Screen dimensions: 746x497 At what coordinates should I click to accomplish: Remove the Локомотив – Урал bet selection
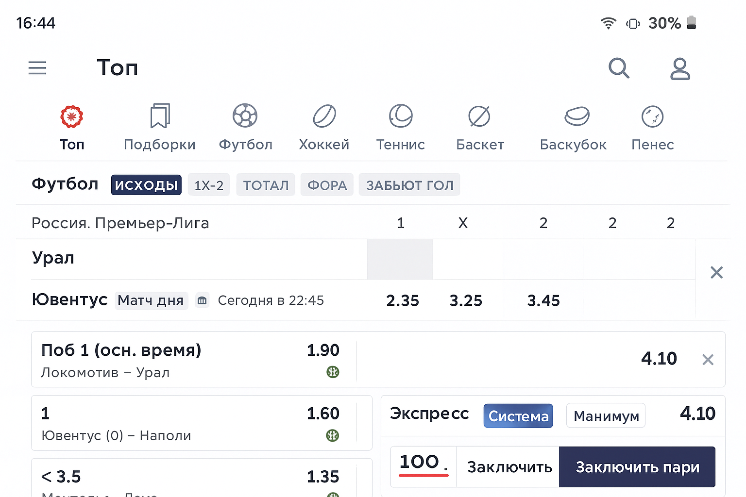point(708,360)
